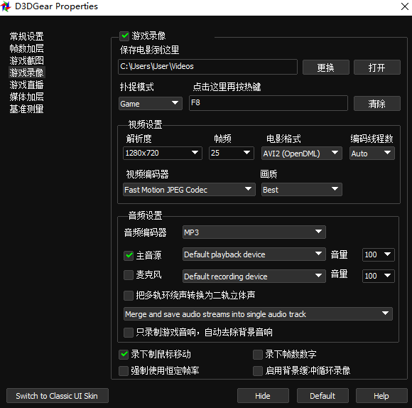Enable the 麦克风 checkbox
This screenshot has height=408, width=412.
point(129,275)
